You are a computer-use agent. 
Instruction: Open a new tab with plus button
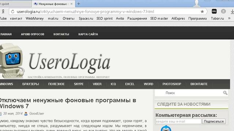[x=79, y=4]
